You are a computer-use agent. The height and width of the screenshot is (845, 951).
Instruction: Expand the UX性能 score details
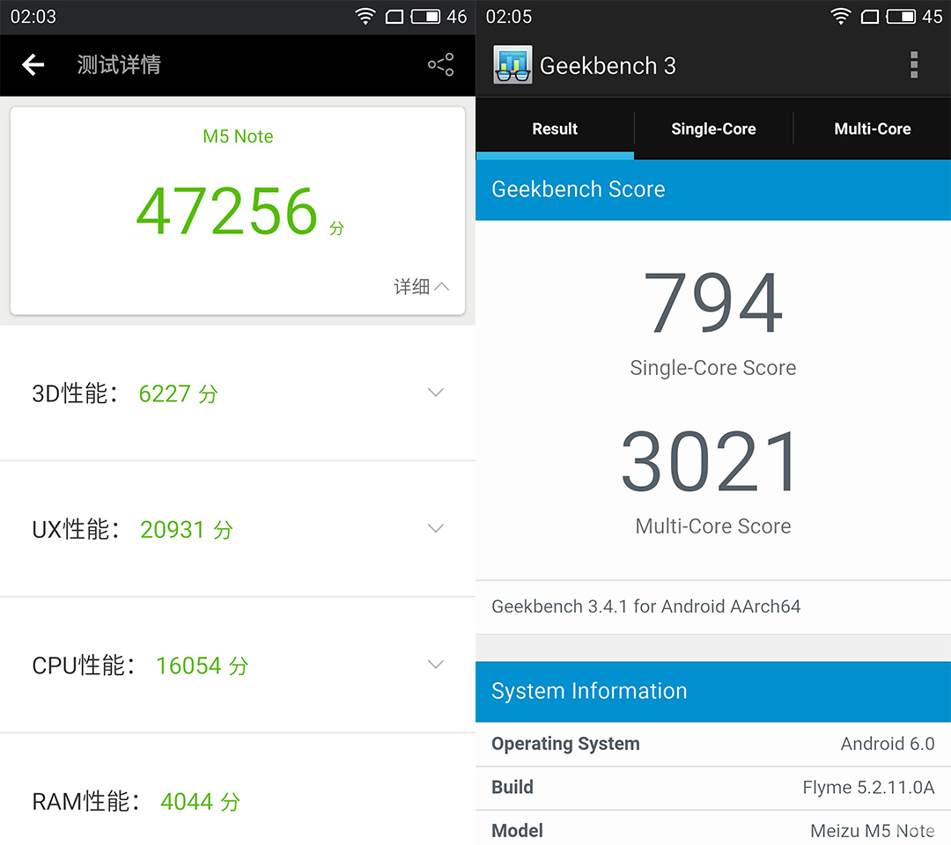(435, 528)
